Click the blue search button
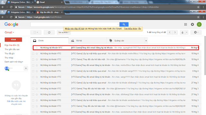206x115 pixels. pyautogui.click(x=124, y=24)
